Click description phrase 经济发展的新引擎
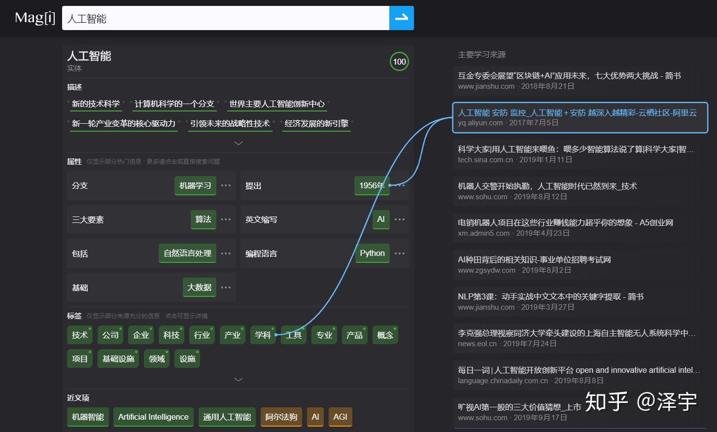Screen dimensions: 717x432 click(316, 124)
